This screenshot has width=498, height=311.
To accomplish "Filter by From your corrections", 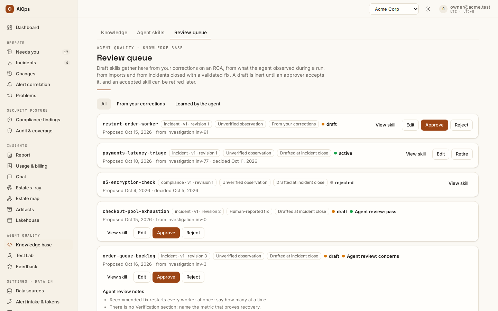I will (141, 104).
